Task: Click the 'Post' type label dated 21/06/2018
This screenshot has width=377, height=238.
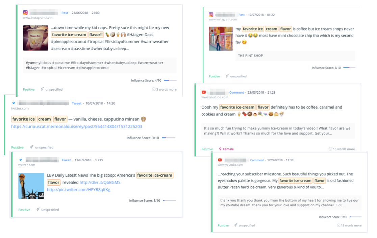Action: pyautogui.click(x=65, y=13)
